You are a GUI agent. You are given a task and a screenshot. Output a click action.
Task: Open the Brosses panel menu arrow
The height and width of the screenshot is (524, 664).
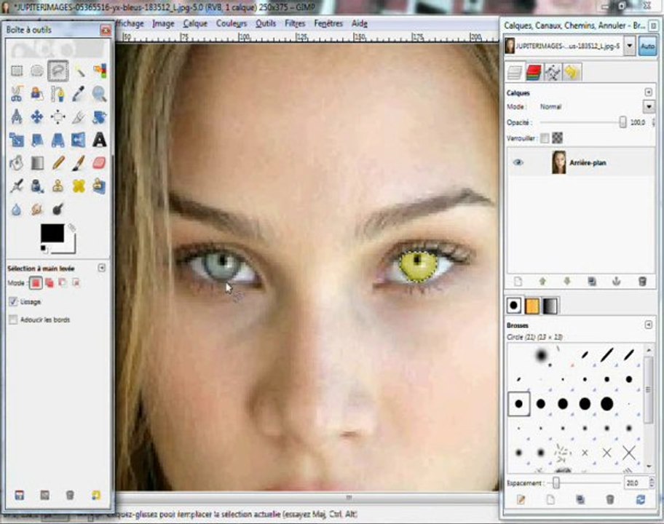(648, 325)
